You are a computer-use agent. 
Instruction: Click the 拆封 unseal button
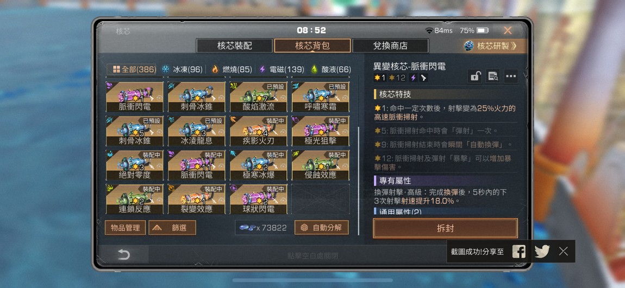(445, 228)
